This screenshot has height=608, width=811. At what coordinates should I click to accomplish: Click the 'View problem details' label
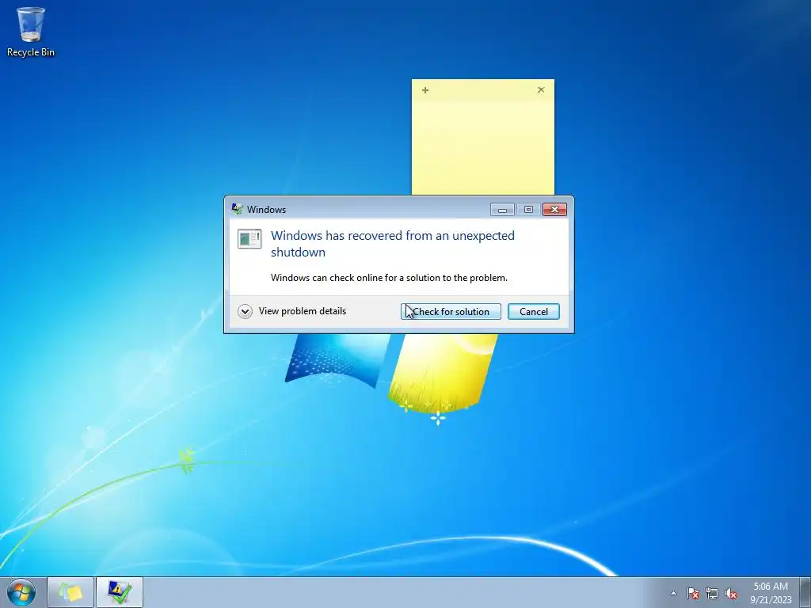tap(303, 311)
